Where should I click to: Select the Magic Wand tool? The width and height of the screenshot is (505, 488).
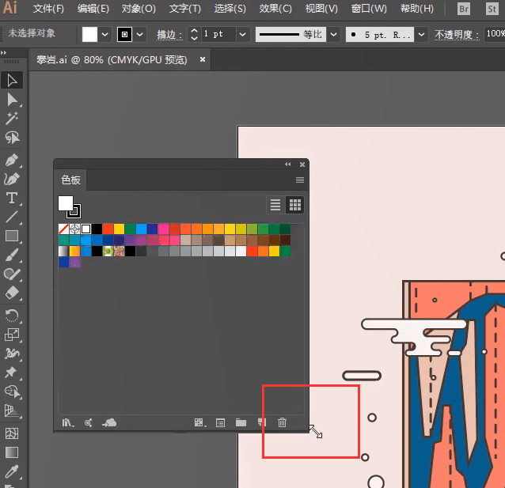point(12,119)
